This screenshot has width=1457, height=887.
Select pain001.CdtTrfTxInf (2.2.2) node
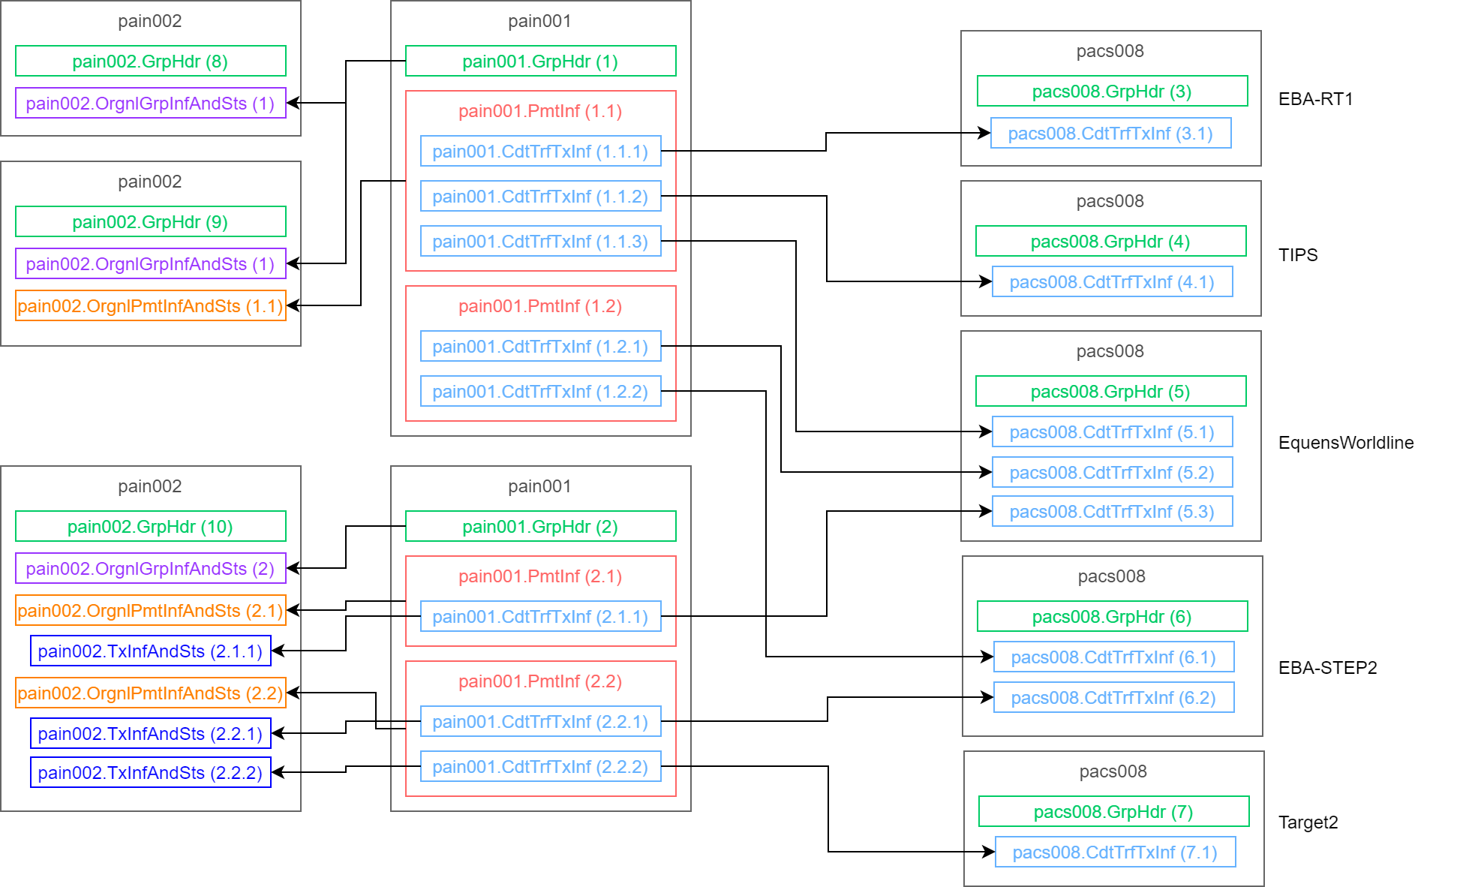click(539, 766)
